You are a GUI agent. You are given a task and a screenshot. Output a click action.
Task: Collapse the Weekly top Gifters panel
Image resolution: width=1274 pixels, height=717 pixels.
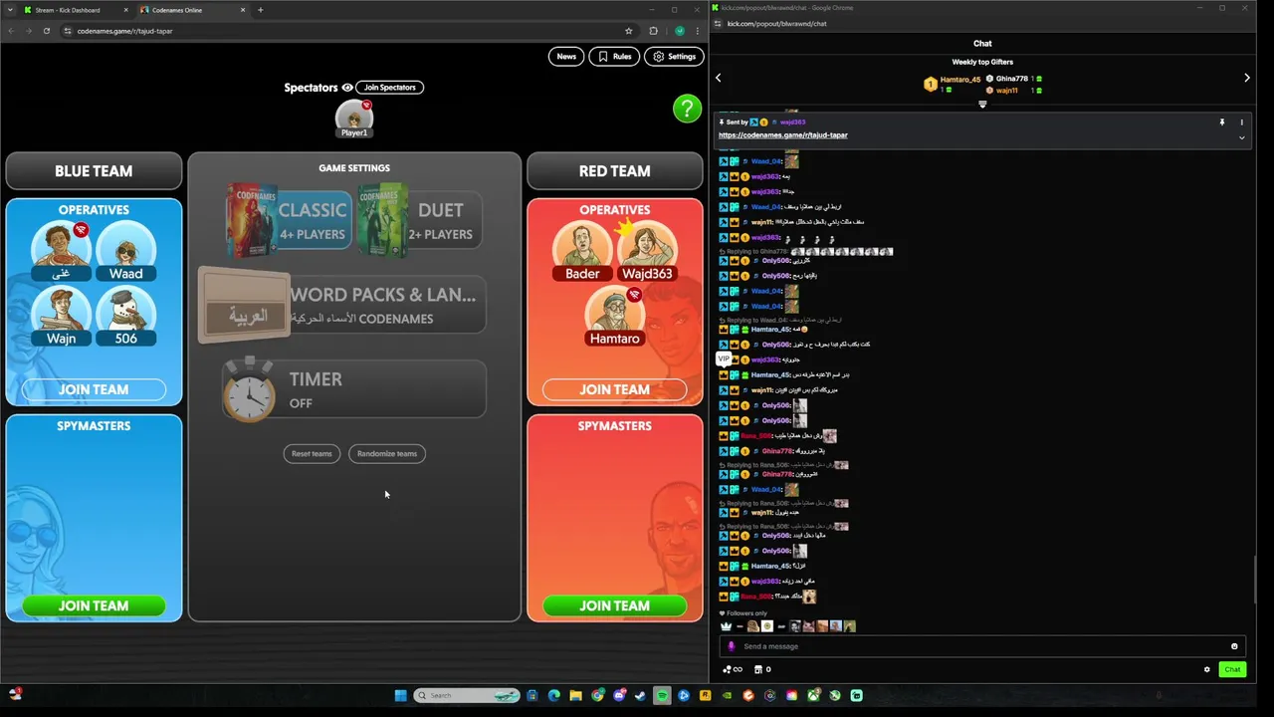[x=982, y=105]
